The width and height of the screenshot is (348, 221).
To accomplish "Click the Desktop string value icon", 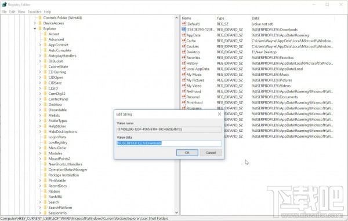I will click(x=184, y=52).
